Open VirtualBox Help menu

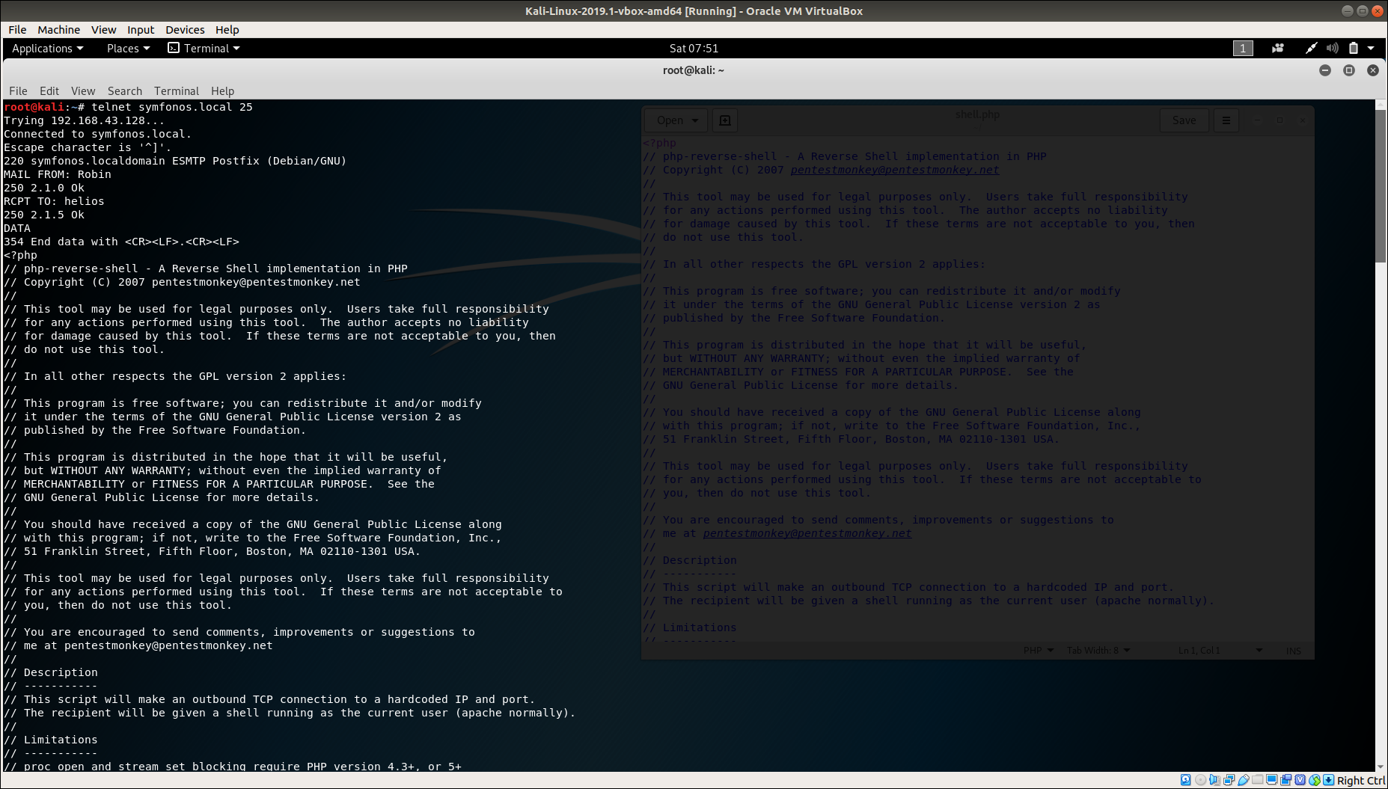(227, 30)
